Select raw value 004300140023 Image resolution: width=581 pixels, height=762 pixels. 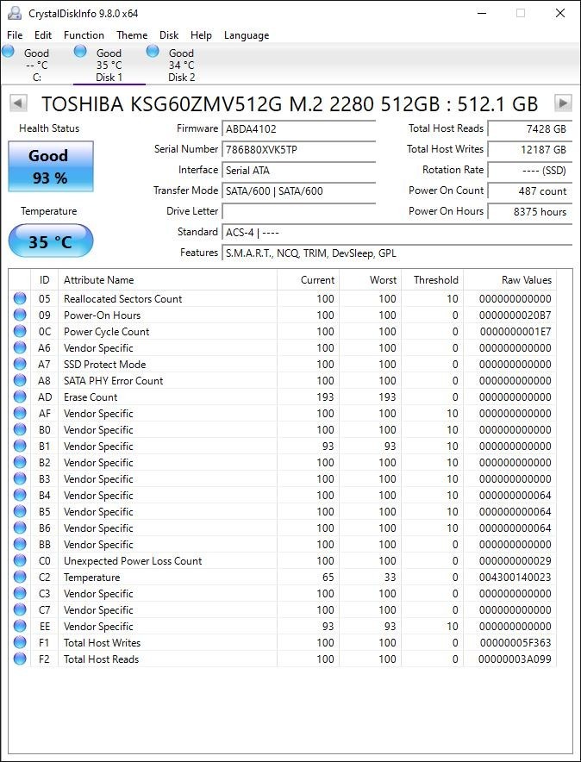[x=515, y=578]
